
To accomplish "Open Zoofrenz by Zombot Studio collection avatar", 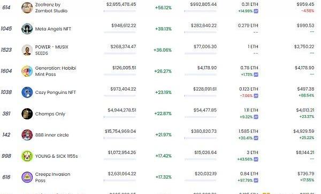I will (27, 7).
